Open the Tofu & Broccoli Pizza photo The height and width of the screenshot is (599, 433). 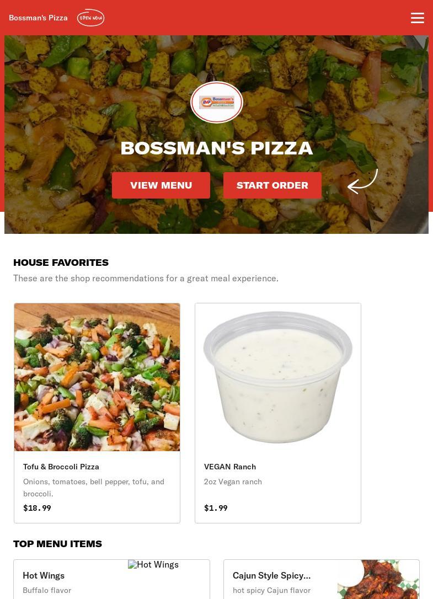point(97,377)
